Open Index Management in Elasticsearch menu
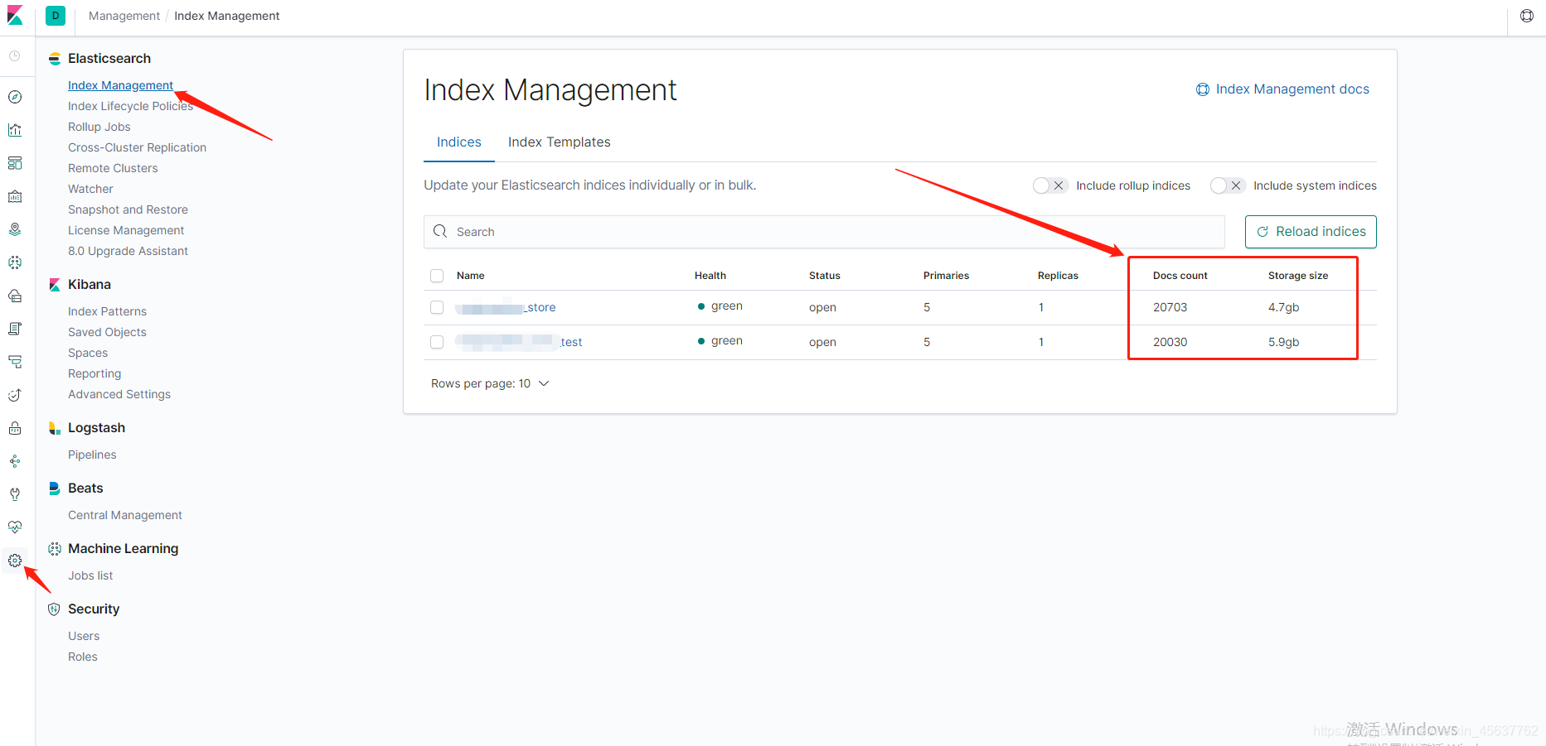The width and height of the screenshot is (1546, 746). (120, 85)
